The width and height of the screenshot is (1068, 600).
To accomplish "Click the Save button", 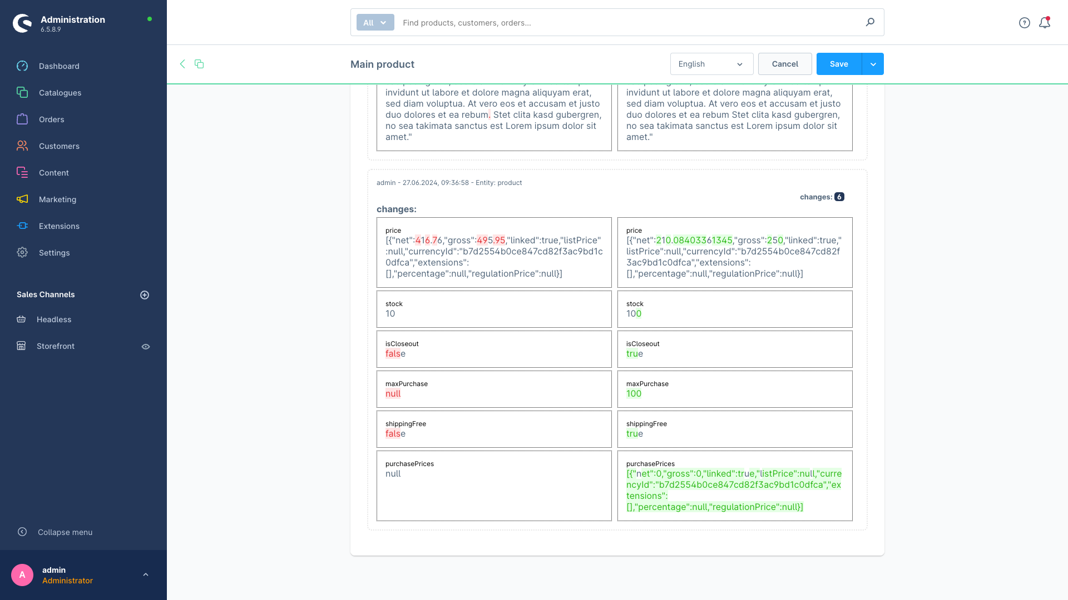I will pos(839,64).
